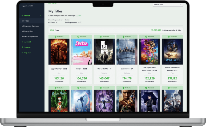The image size is (206, 127).
Task: Click Protected shield above Wednesday poster
Action: pyautogui.click(x=146, y=88)
